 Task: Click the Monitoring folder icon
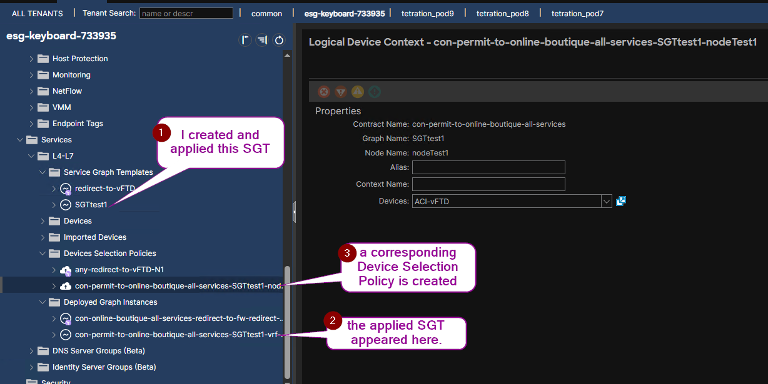click(43, 75)
